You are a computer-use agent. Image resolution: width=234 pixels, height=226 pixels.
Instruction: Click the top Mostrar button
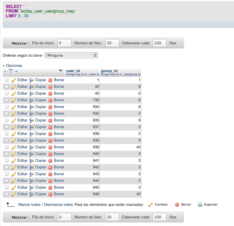tap(20, 44)
